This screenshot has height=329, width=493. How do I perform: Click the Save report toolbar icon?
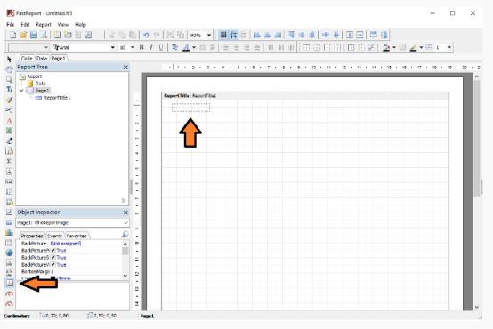pyautogui.click(x=34, y=35)
